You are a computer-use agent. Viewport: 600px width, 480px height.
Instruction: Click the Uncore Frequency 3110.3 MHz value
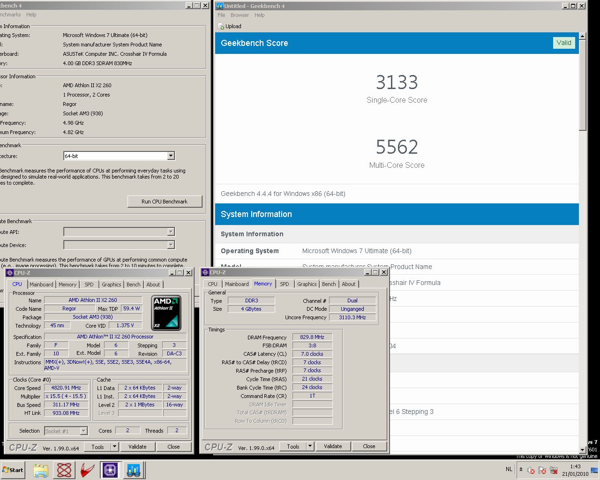pyautogui.click(x=352, y=317)
